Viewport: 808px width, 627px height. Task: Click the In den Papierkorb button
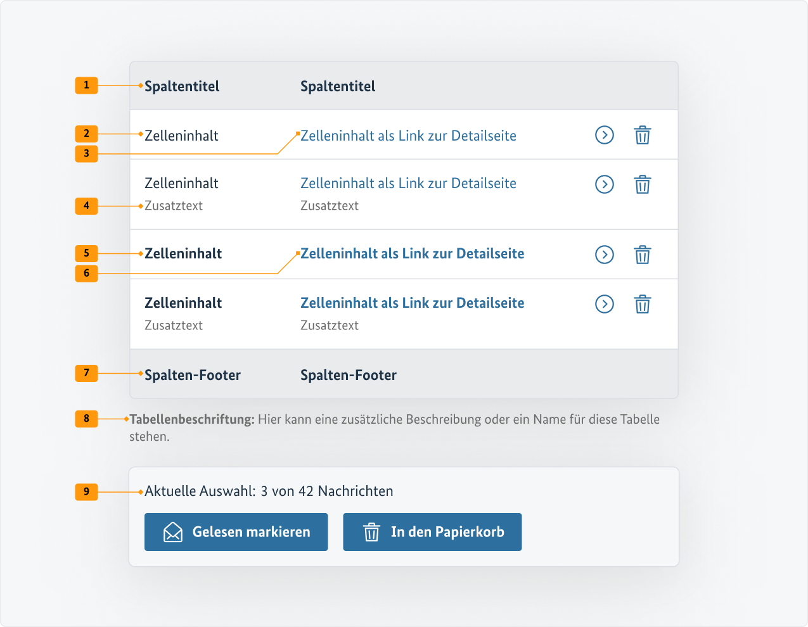(432, 531)
